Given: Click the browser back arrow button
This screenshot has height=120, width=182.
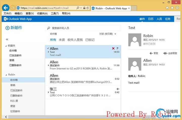Looking at the screenshot, I should 6,8.
